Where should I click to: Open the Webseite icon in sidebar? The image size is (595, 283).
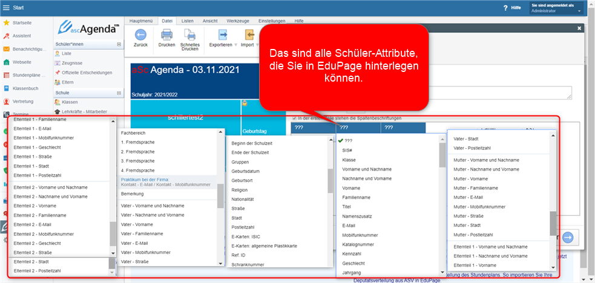tap(6, 62)
